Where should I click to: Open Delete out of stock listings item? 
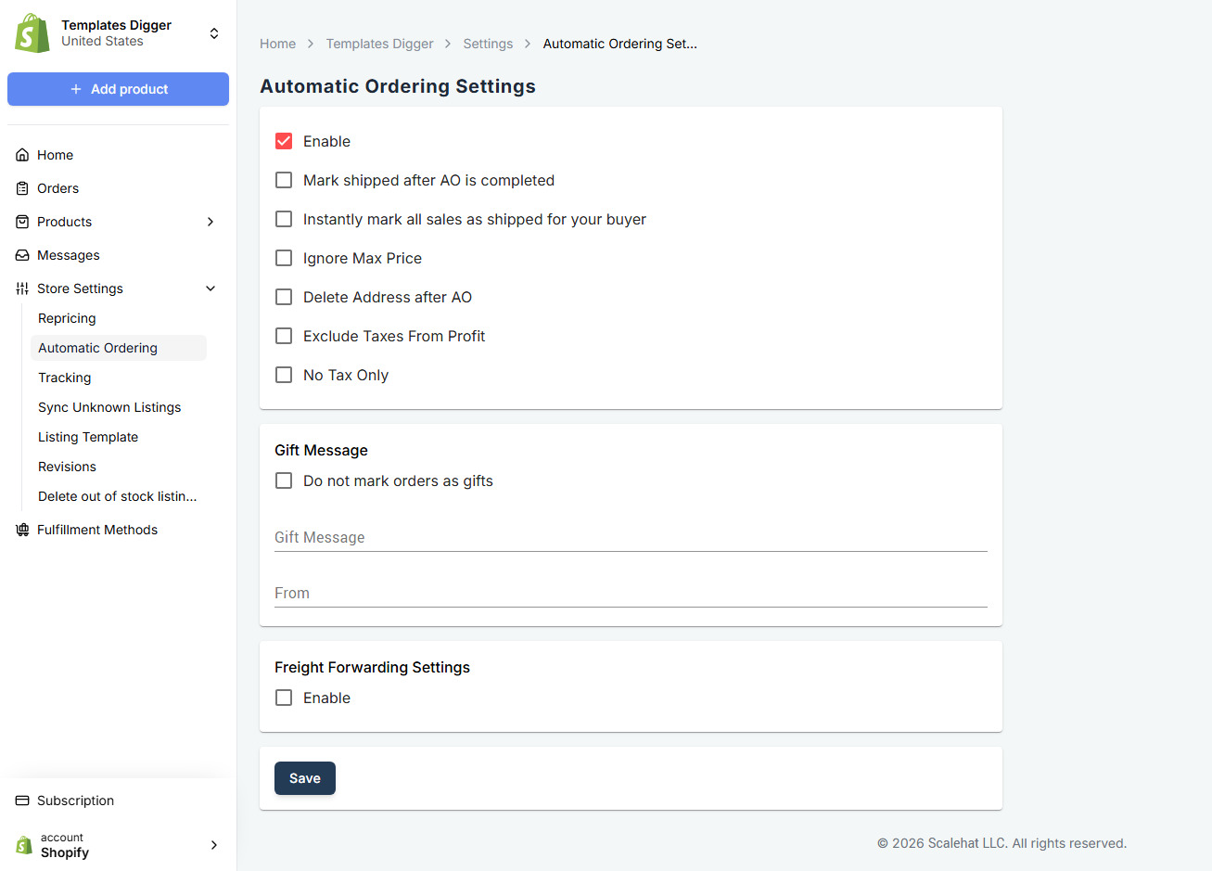[119, 496]
